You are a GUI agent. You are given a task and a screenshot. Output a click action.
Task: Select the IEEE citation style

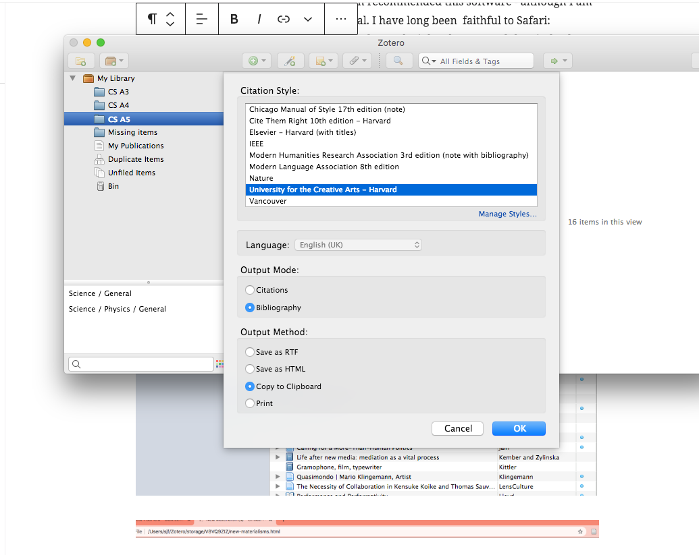[256, 144]
